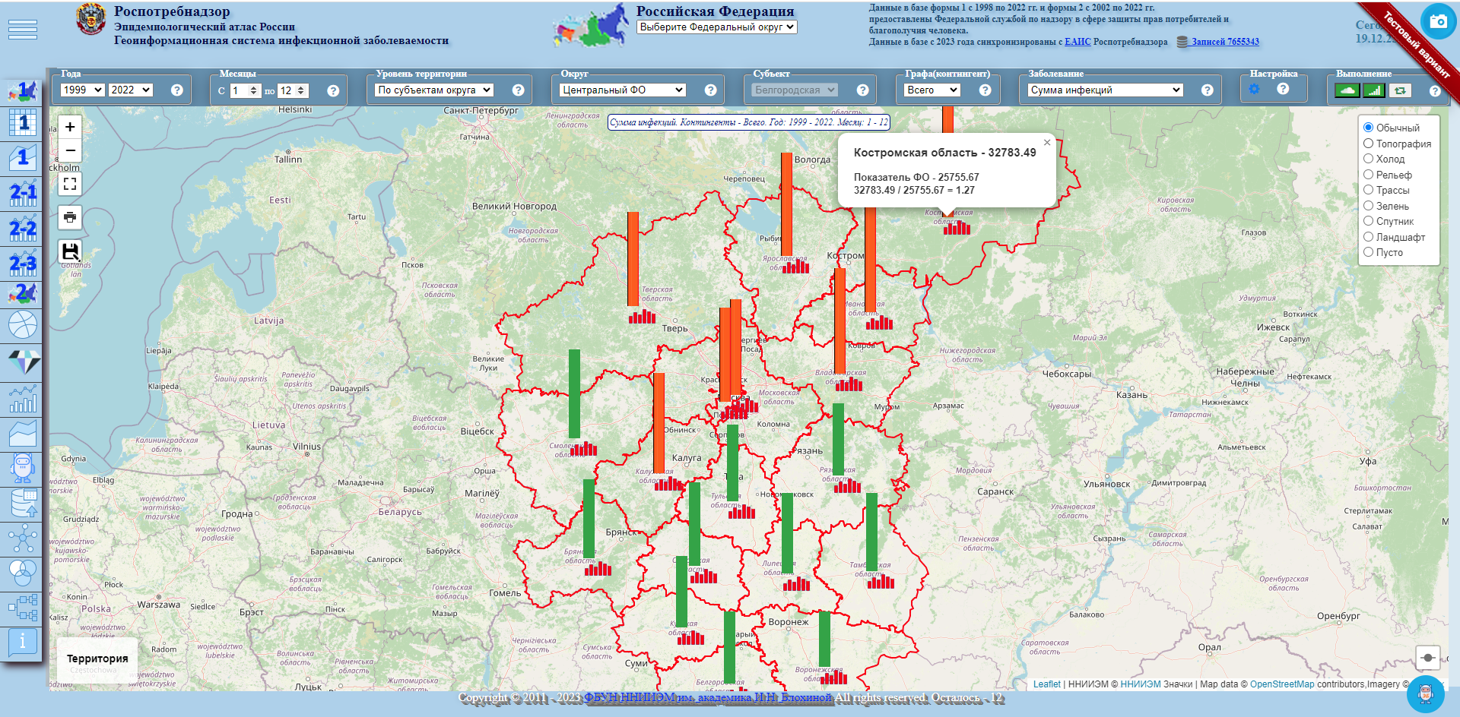
Task: Open the end year 2022 dropdown
Action: [x=131, y=90]
